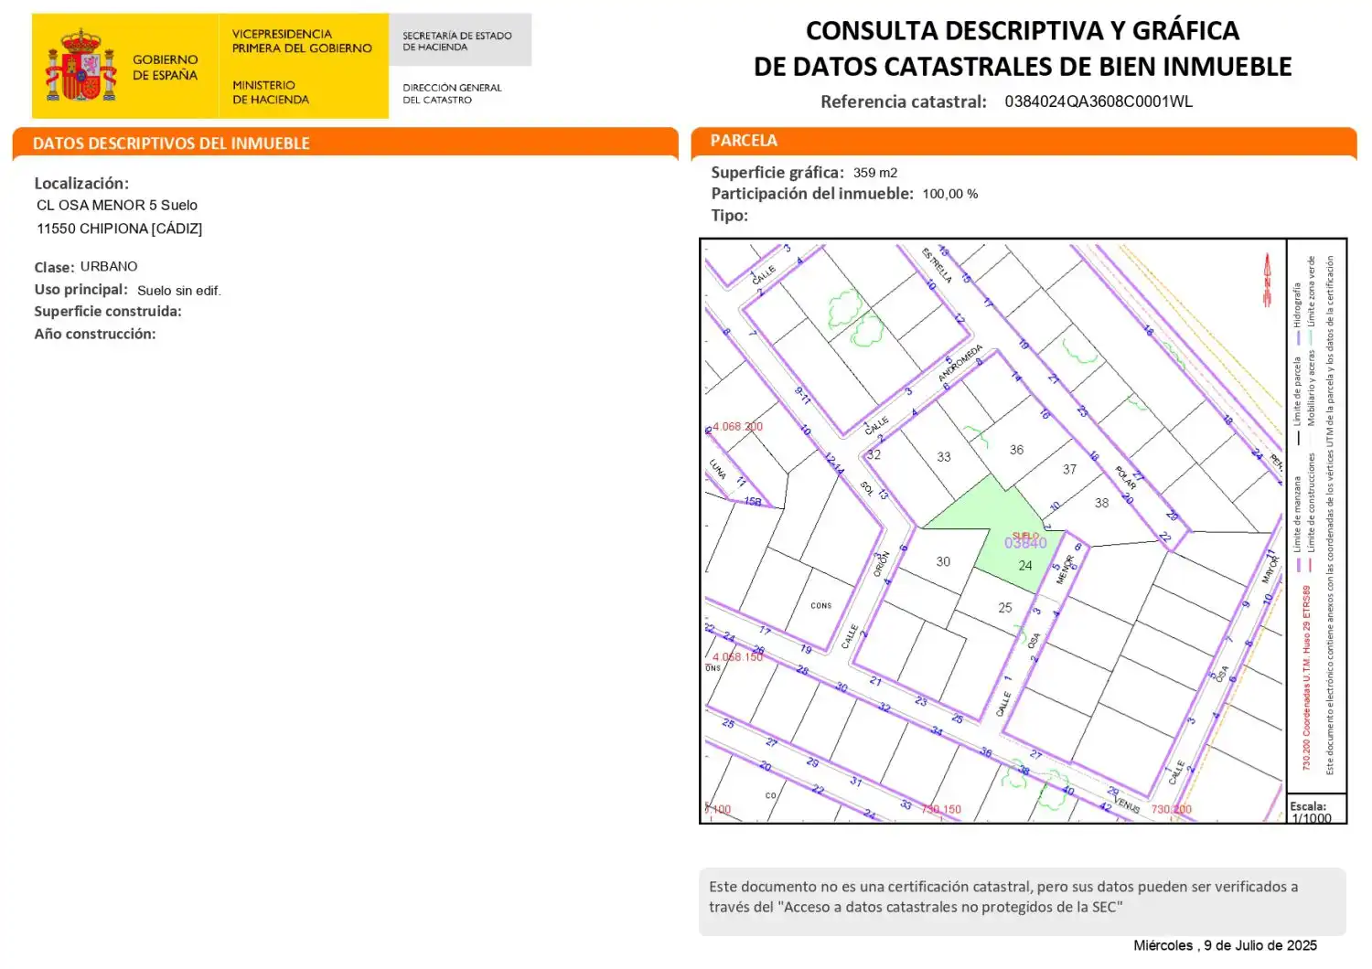Click 'MINISTERIO DE HACIENDA' in the yellow banner
Image resolution: width=1372 pixels, height=969 pixels.
pyautogui.click(x=271, y=92)
